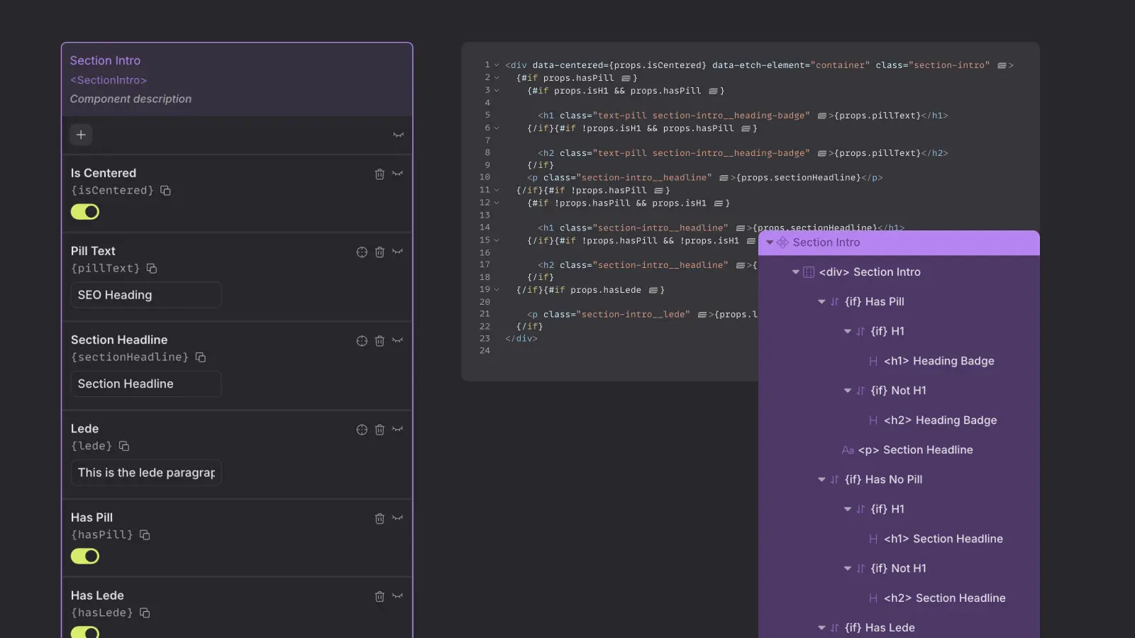
Task: Collapse the Section Intro root in the tree
Action: pyautogui.click(x=770, y=242)
